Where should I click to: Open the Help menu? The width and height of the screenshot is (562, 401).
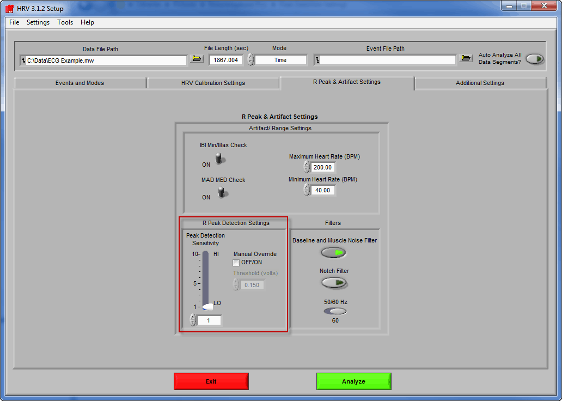pyautogui.click(x=87, y=22)
